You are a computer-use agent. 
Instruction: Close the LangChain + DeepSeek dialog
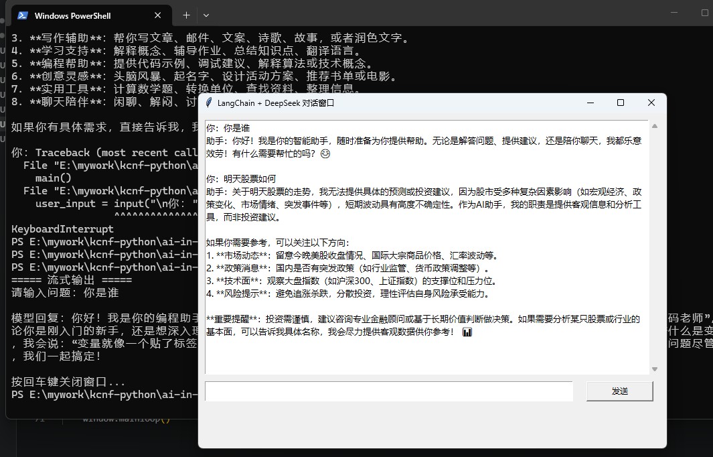pyautogui.click(x=651, y=103)
